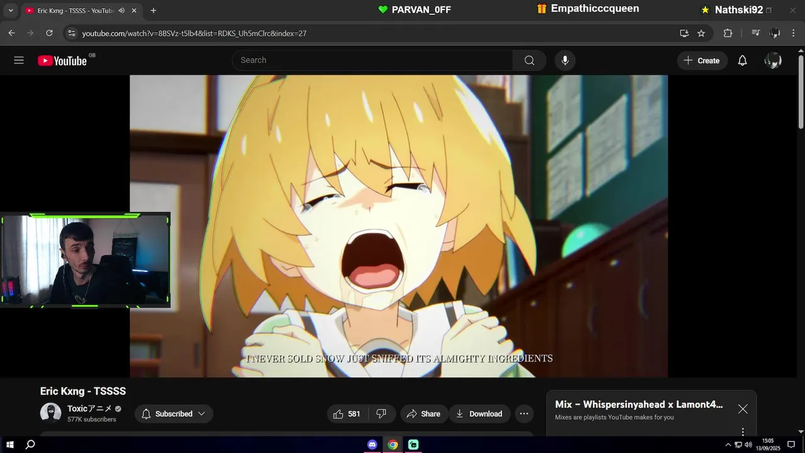The width and height of the screenshot is (805, 453).
Task: Go to the YouTube home logo
Action: pyautogui.click(x=62, y=60)
